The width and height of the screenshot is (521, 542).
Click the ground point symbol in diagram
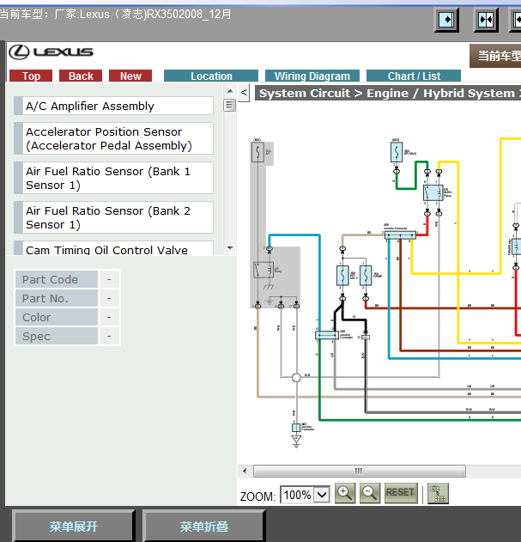tap(296, 440)
